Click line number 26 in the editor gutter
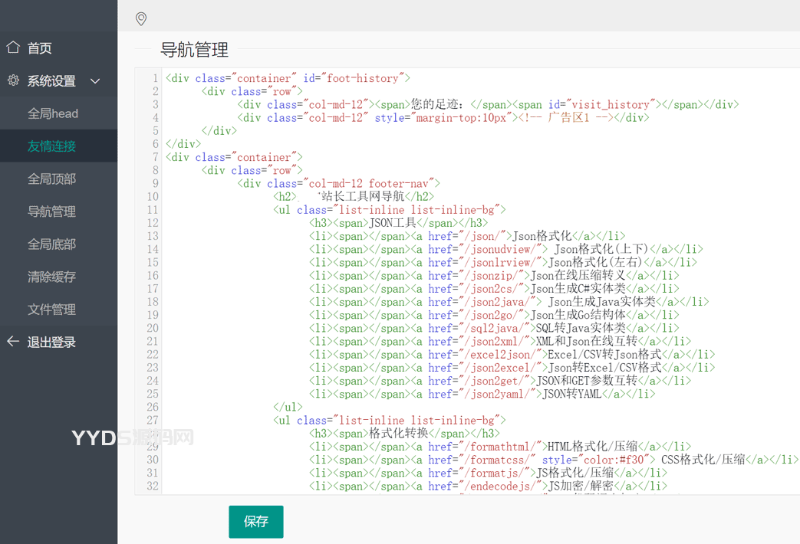The height and width of the screenshot is (544, 800). point(153,407)
